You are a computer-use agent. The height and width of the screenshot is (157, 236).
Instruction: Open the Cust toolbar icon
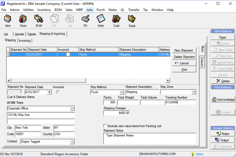point(116,19)
